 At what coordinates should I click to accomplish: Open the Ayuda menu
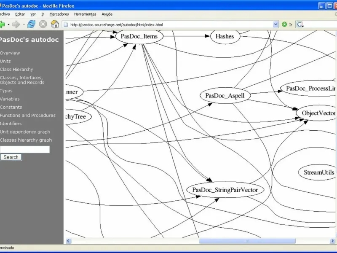pyautogui.click(x=107, y=14)
